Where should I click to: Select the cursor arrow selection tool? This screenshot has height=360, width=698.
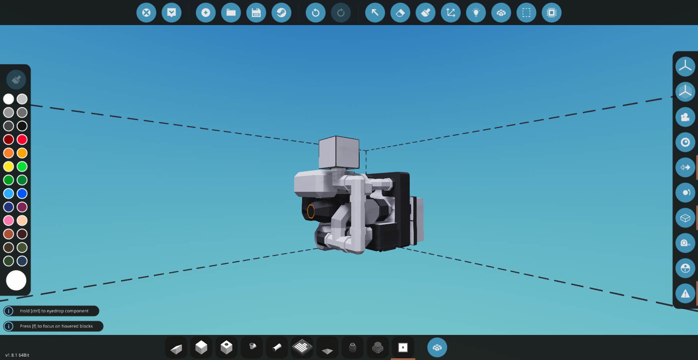pos(375,13)
